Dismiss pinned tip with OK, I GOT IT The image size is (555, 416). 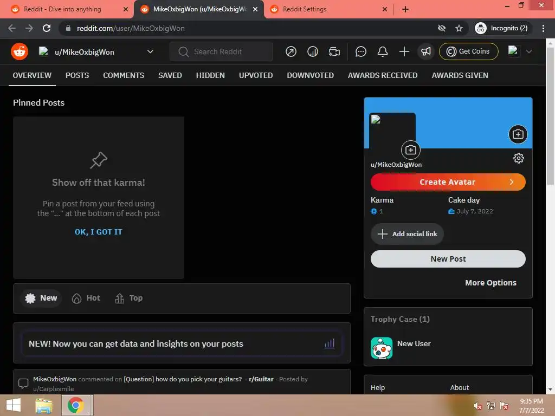99,232
